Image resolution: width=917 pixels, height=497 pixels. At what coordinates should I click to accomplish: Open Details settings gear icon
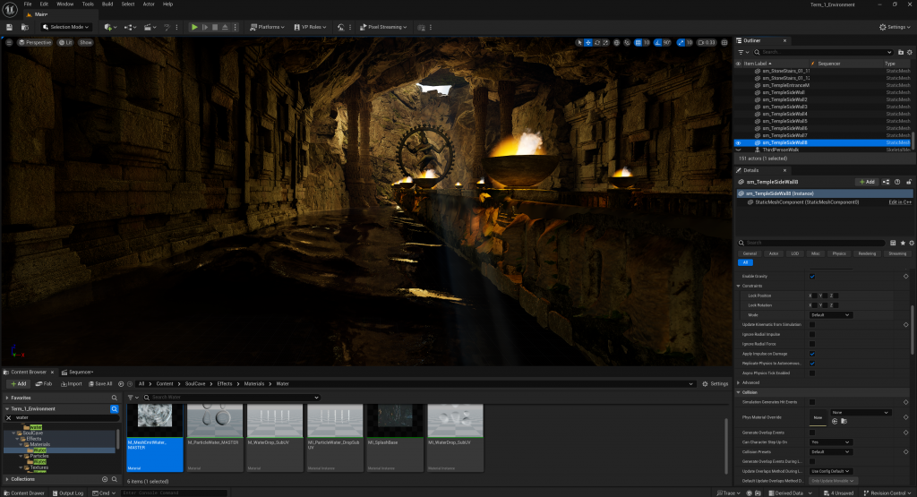click(911, 243)
